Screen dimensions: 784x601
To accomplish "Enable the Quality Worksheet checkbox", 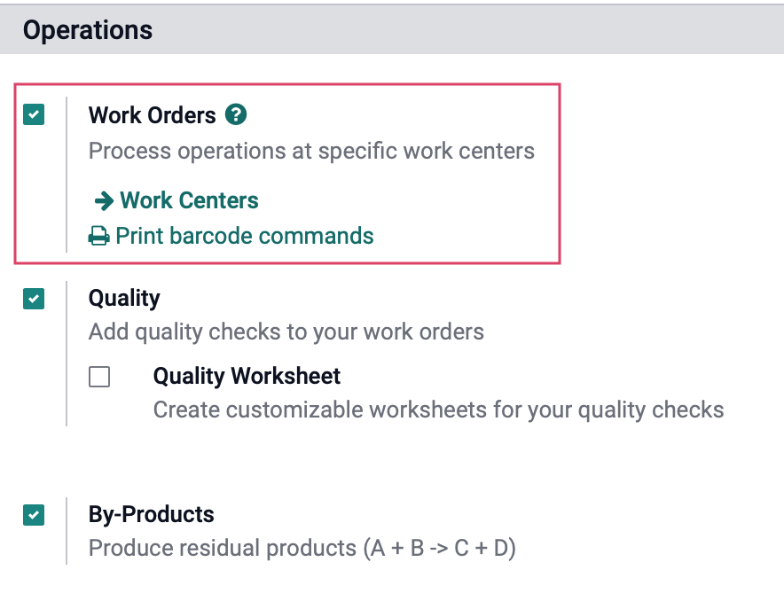I will pos(99,377).
